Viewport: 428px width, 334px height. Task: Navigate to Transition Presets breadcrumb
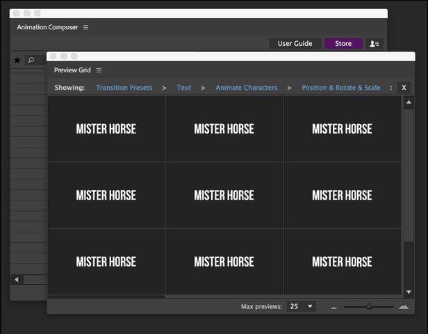(124, 88)
